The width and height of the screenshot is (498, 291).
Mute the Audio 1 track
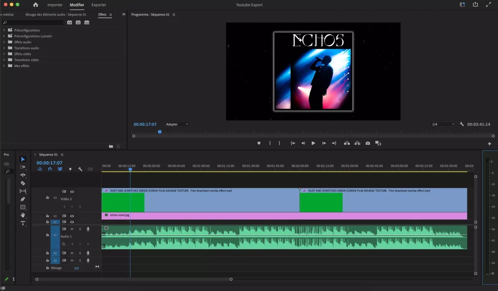pyautogui.click(x=72, y=229)
